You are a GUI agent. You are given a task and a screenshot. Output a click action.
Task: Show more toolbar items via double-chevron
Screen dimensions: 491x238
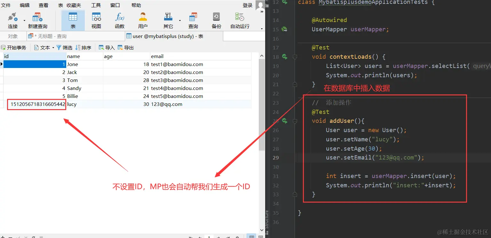tap(262, 12)
